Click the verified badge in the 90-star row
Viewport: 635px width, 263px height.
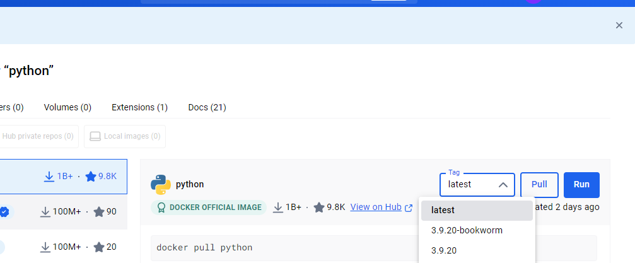click(4, 211)
